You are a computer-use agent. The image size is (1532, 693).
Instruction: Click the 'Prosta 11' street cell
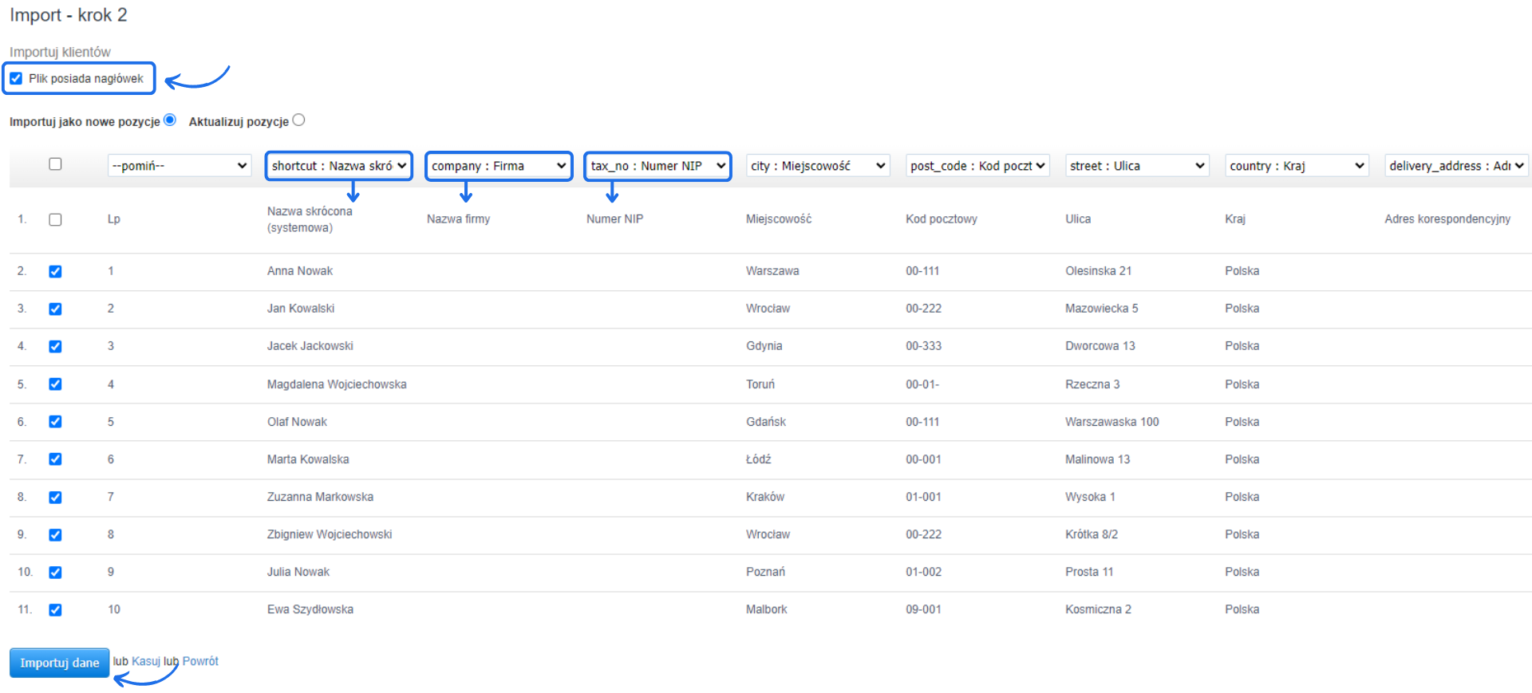1089,572
